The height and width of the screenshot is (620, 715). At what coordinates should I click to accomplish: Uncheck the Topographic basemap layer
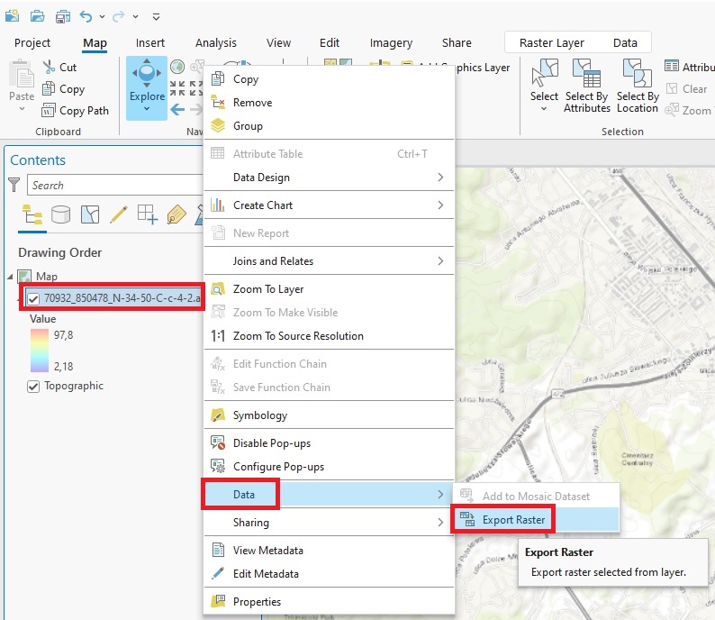click(x=33, y=386)
